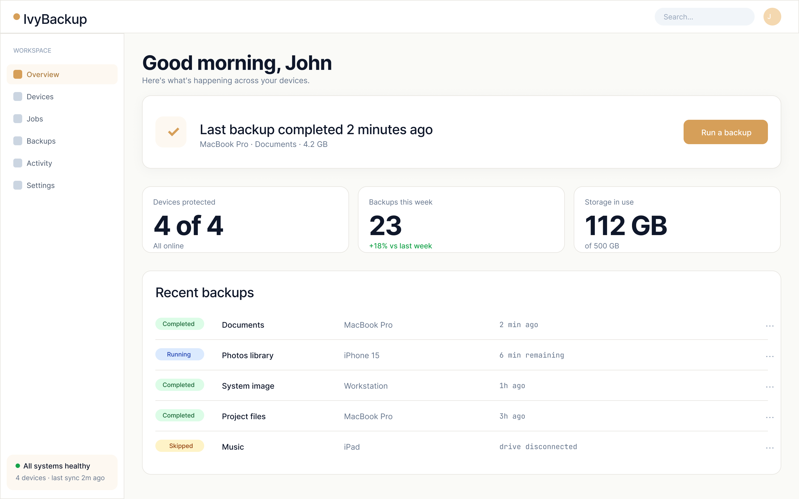Click the '3h ago' timestamp
Screen dimensions: 799x499
512,416
